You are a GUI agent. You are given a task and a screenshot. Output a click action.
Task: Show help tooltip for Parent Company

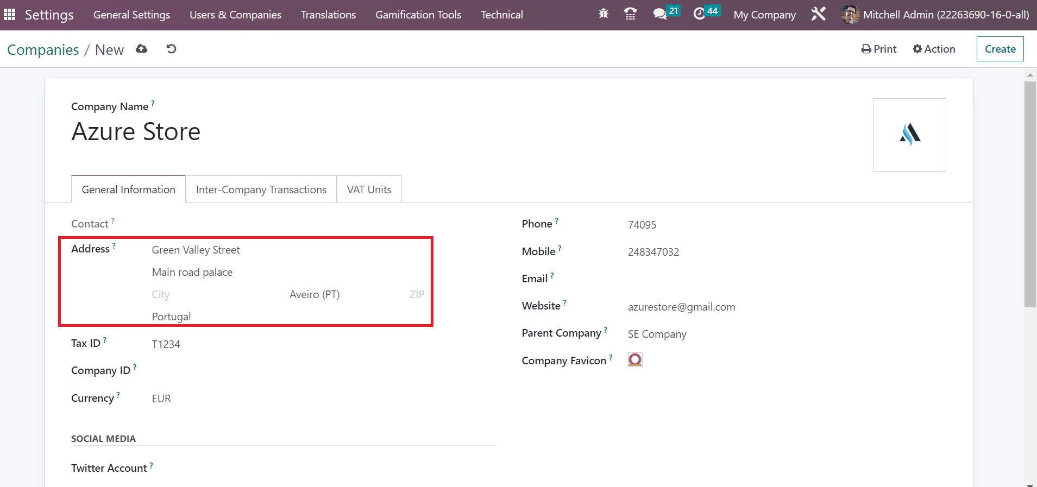pyautogui.click(x=606, y=330)
